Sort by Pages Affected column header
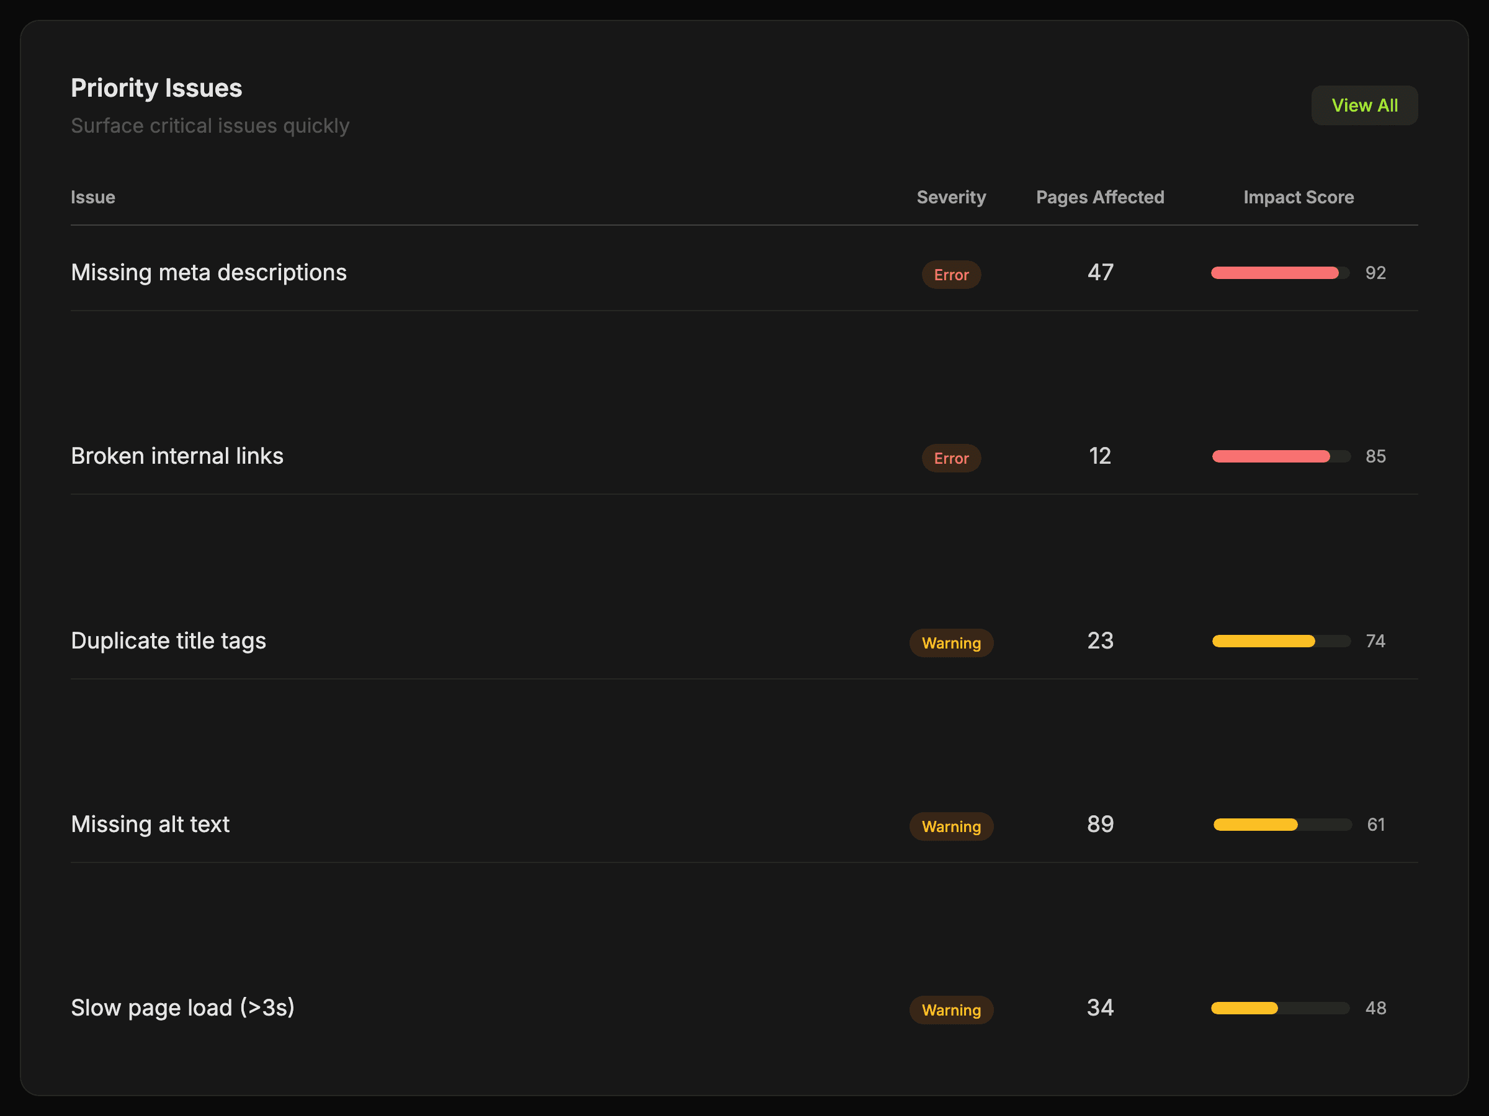The width and height of the screenshot is (1489, 1116). click(1099, 197)
